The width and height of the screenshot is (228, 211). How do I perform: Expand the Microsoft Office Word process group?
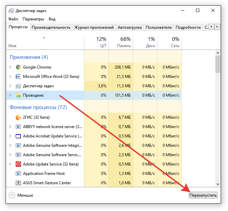10,77
